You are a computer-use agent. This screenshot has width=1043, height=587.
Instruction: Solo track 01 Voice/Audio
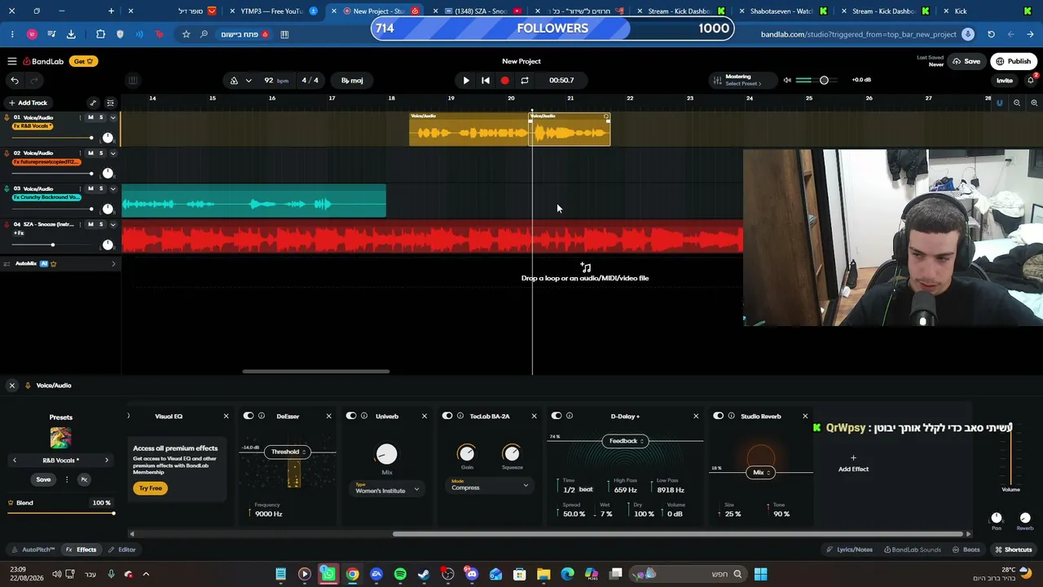[101, 117]
